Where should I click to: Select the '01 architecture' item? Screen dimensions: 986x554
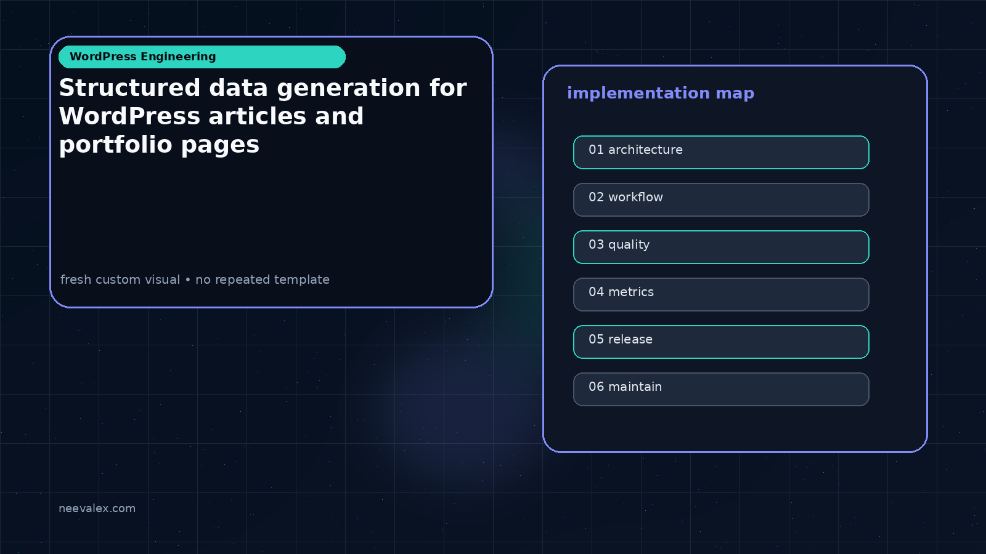point(721,152)
